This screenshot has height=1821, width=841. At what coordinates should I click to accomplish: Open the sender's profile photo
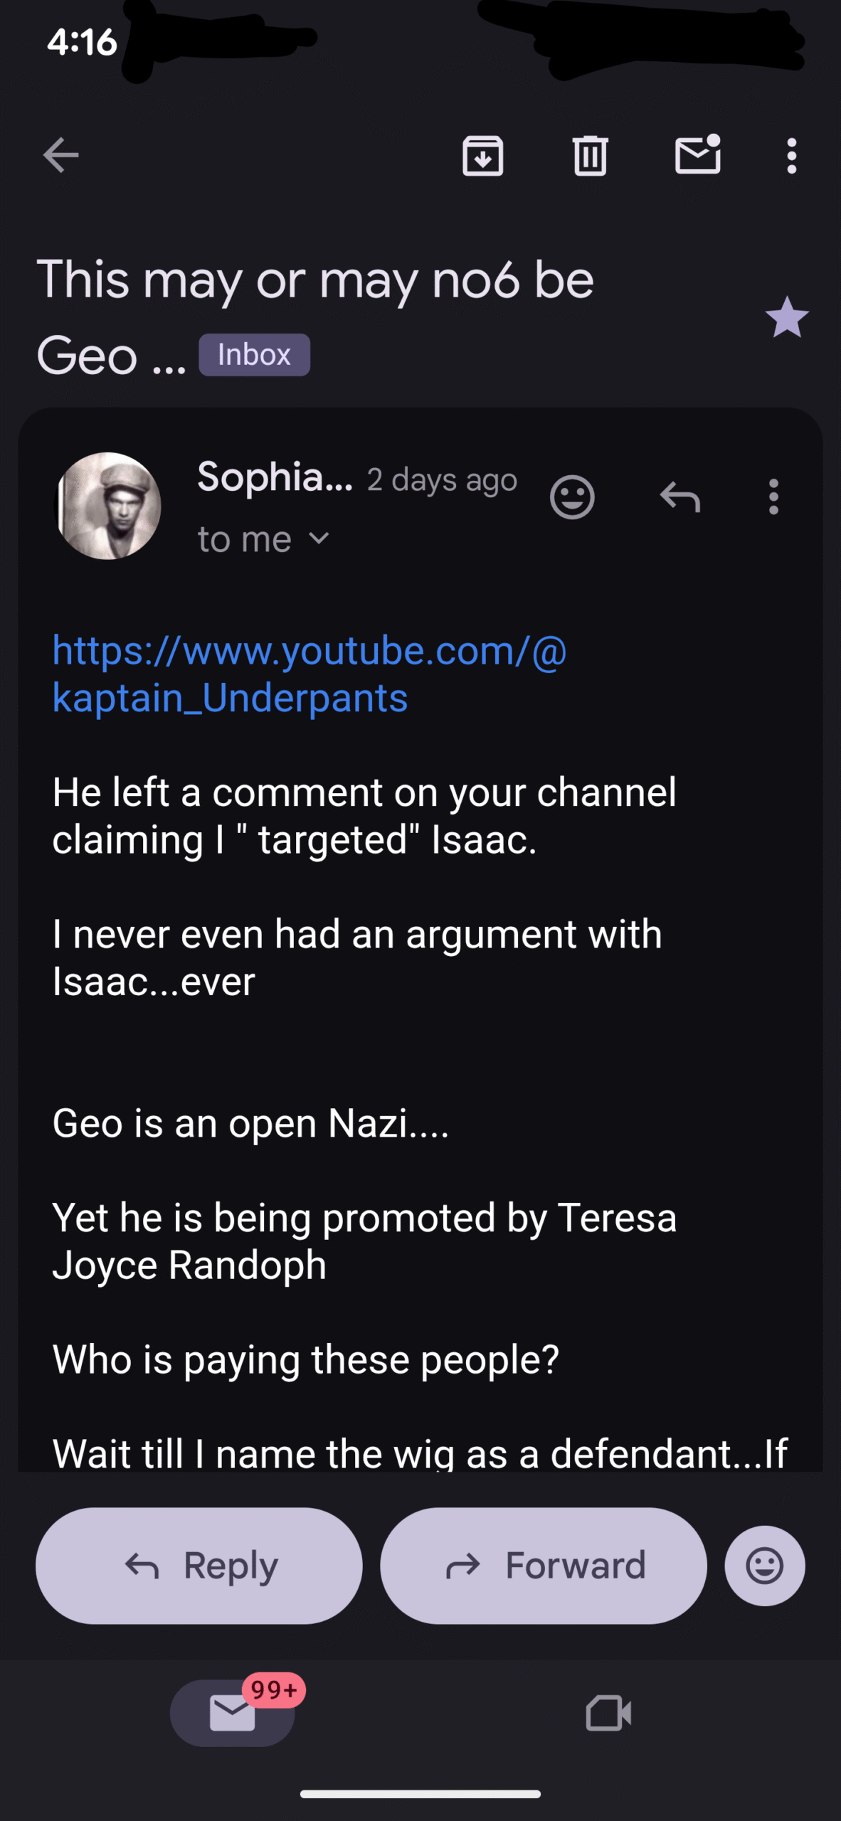(x=108, y=506)
